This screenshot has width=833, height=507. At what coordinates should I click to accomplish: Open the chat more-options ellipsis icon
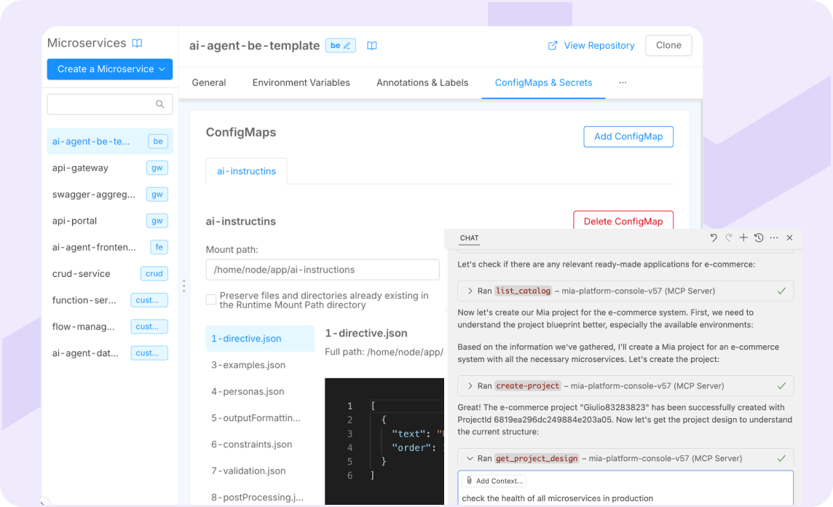(773, 237)
